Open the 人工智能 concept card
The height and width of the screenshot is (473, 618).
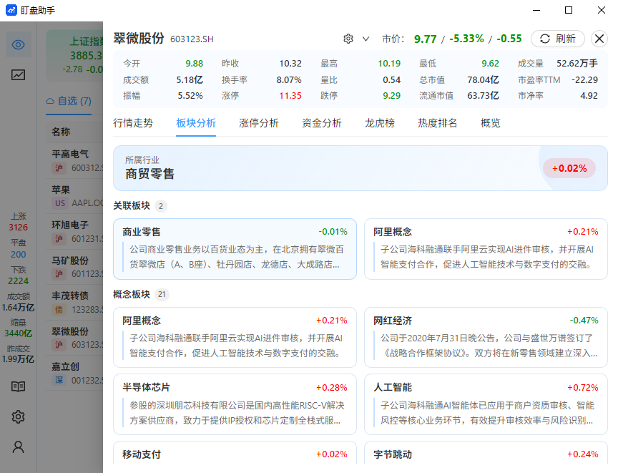point(486,404)
